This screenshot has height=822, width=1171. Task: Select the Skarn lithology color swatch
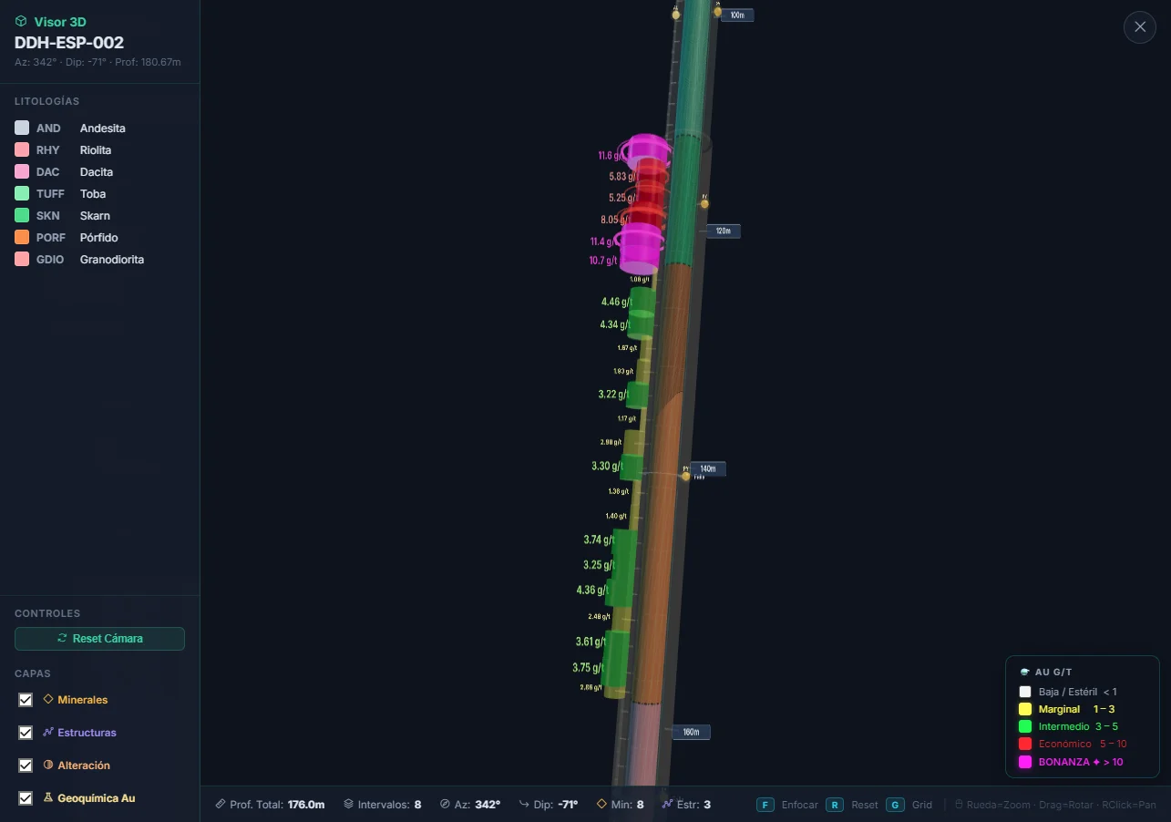(22, 215)
